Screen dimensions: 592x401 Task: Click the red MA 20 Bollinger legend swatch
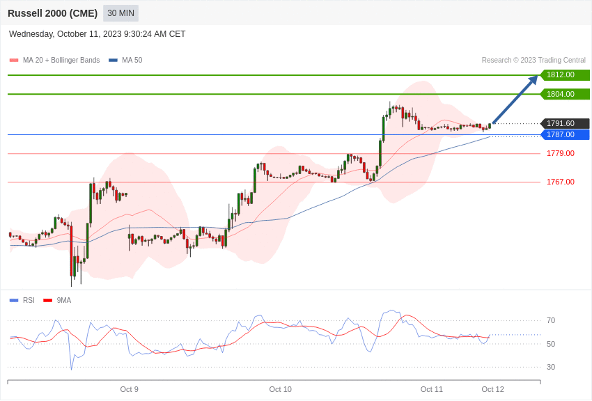14,61
